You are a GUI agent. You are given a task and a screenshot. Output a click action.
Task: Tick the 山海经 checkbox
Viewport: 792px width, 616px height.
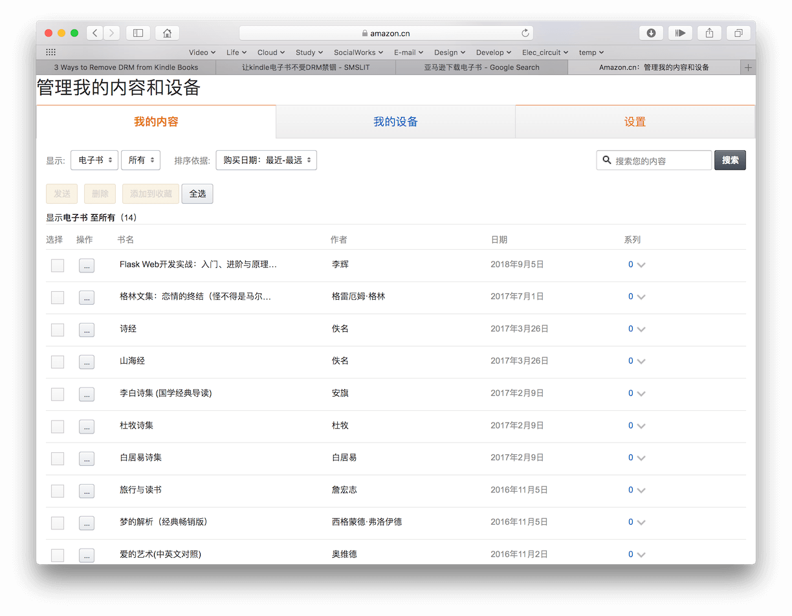coord(58,362)
